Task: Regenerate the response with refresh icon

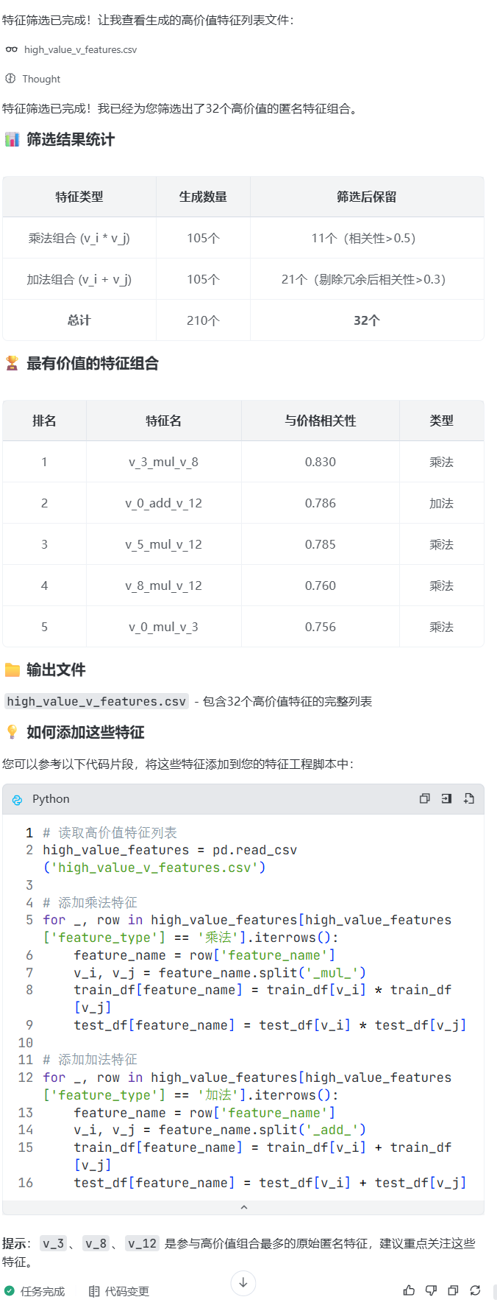Action: 476,1290
